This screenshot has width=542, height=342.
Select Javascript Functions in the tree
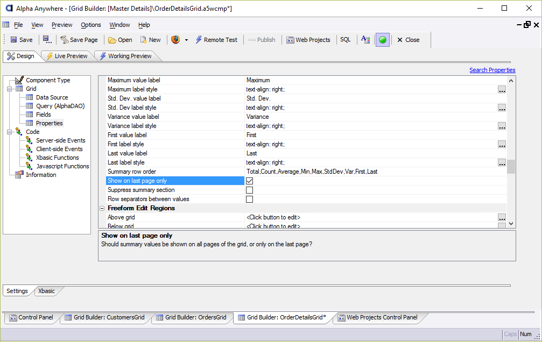tap(62, 167)
